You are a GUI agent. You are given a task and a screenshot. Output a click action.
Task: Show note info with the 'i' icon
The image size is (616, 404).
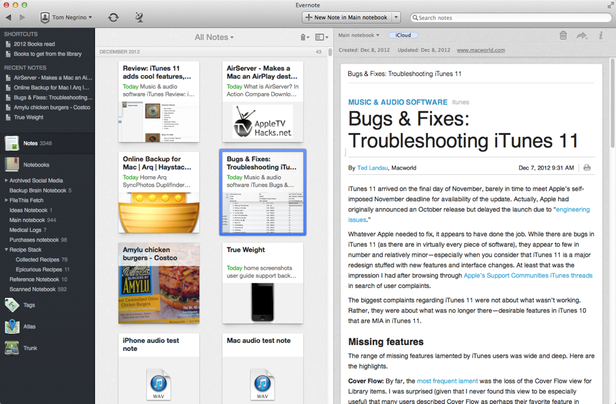[x=601, y=35]
